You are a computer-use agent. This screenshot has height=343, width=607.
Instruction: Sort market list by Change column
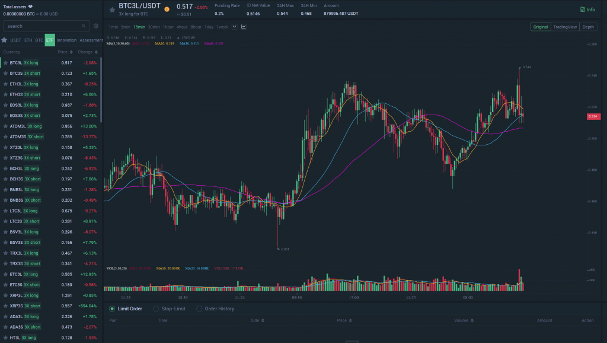87,52
